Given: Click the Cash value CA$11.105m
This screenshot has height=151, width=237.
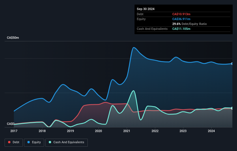Looking at the screenshot, I should click(181, 29).
